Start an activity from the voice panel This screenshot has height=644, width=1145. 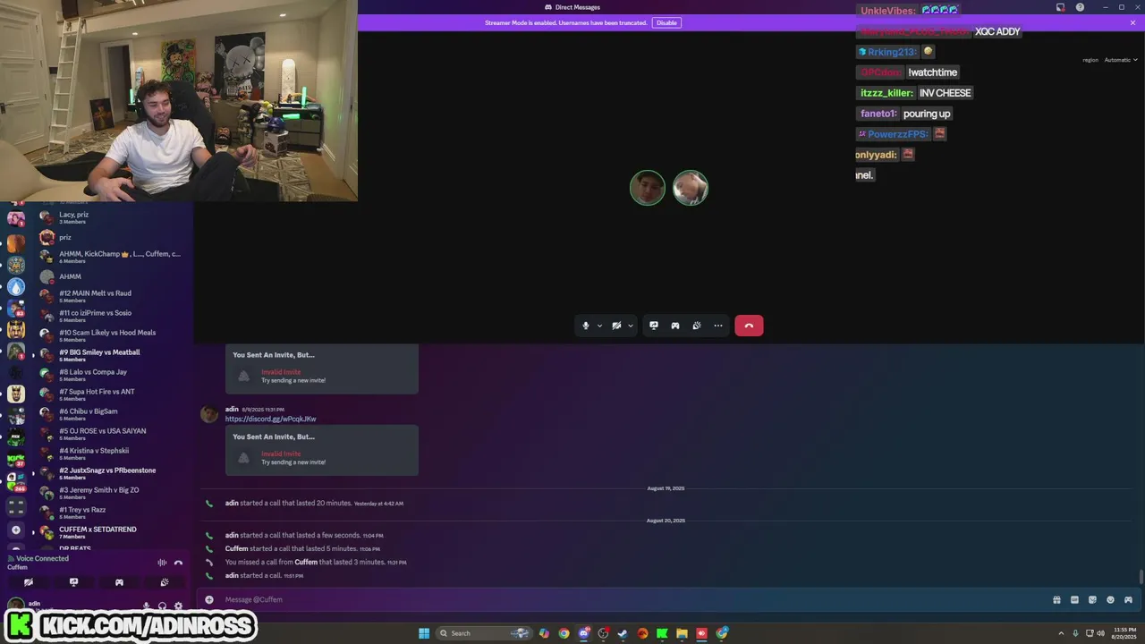tap(119, 582)
